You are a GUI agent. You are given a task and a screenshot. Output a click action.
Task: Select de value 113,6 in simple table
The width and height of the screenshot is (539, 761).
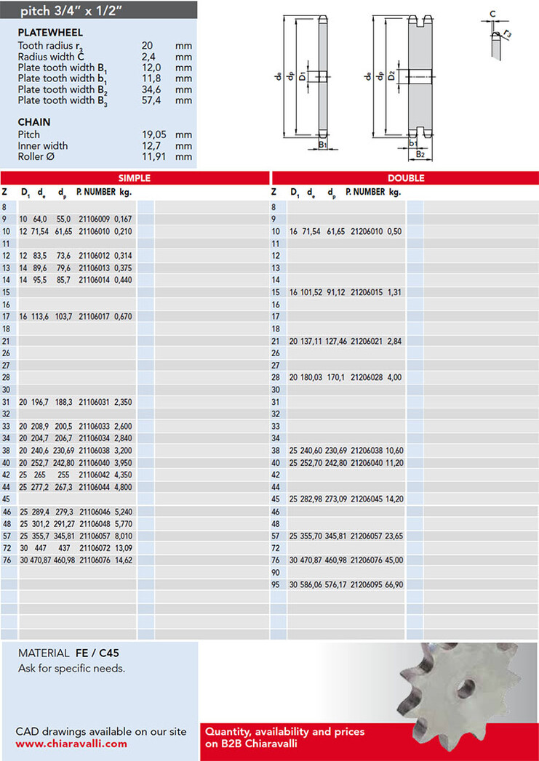[x=40, y=316]
